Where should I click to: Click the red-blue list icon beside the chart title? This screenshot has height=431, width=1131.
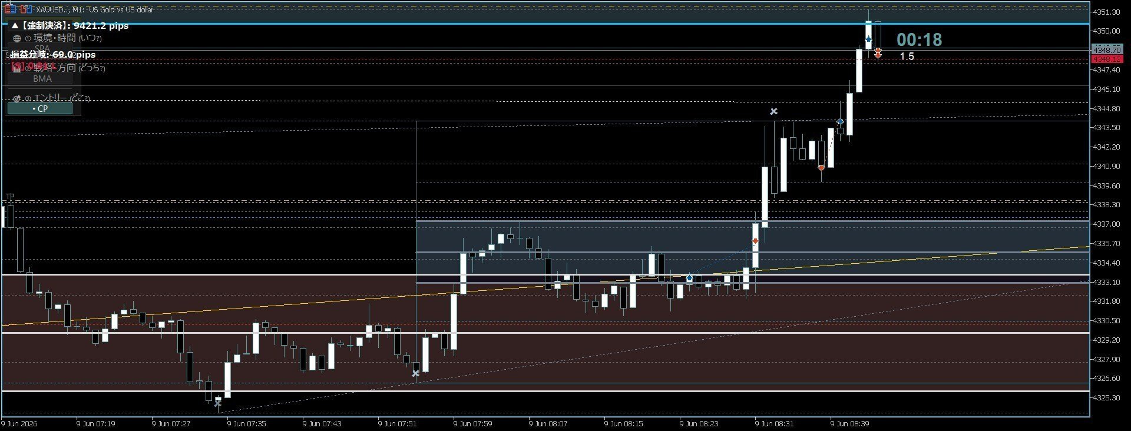(x=10, y=9)
